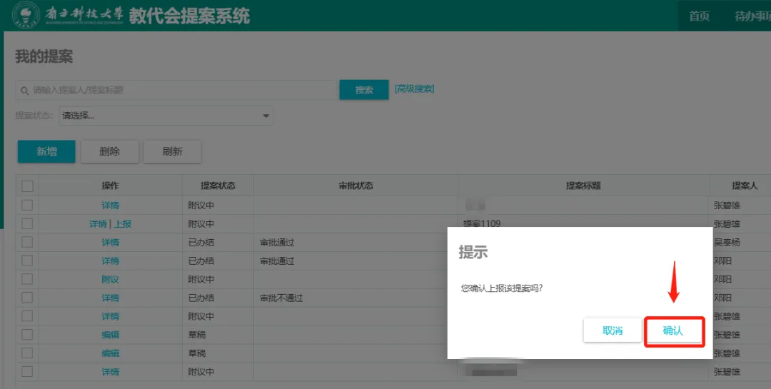This screenshot has height=389, width=771.
Task: Open the 高级搜索 link
Action: (x=415, y=89)
